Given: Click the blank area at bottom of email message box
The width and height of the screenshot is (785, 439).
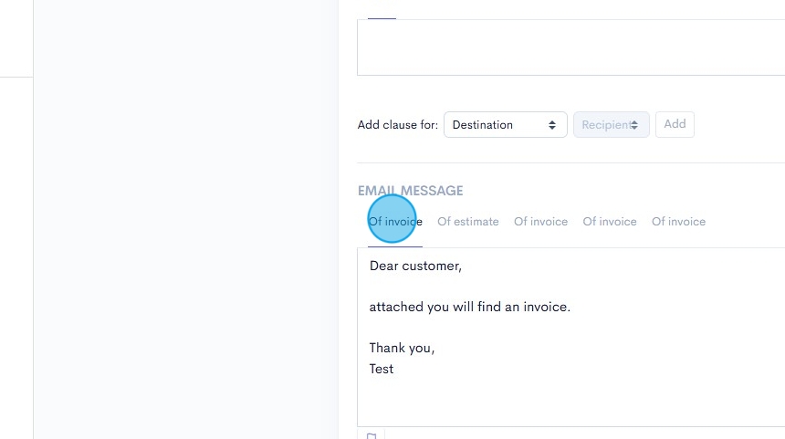Looking at the screenshot, I should click(x=566, y=402).
